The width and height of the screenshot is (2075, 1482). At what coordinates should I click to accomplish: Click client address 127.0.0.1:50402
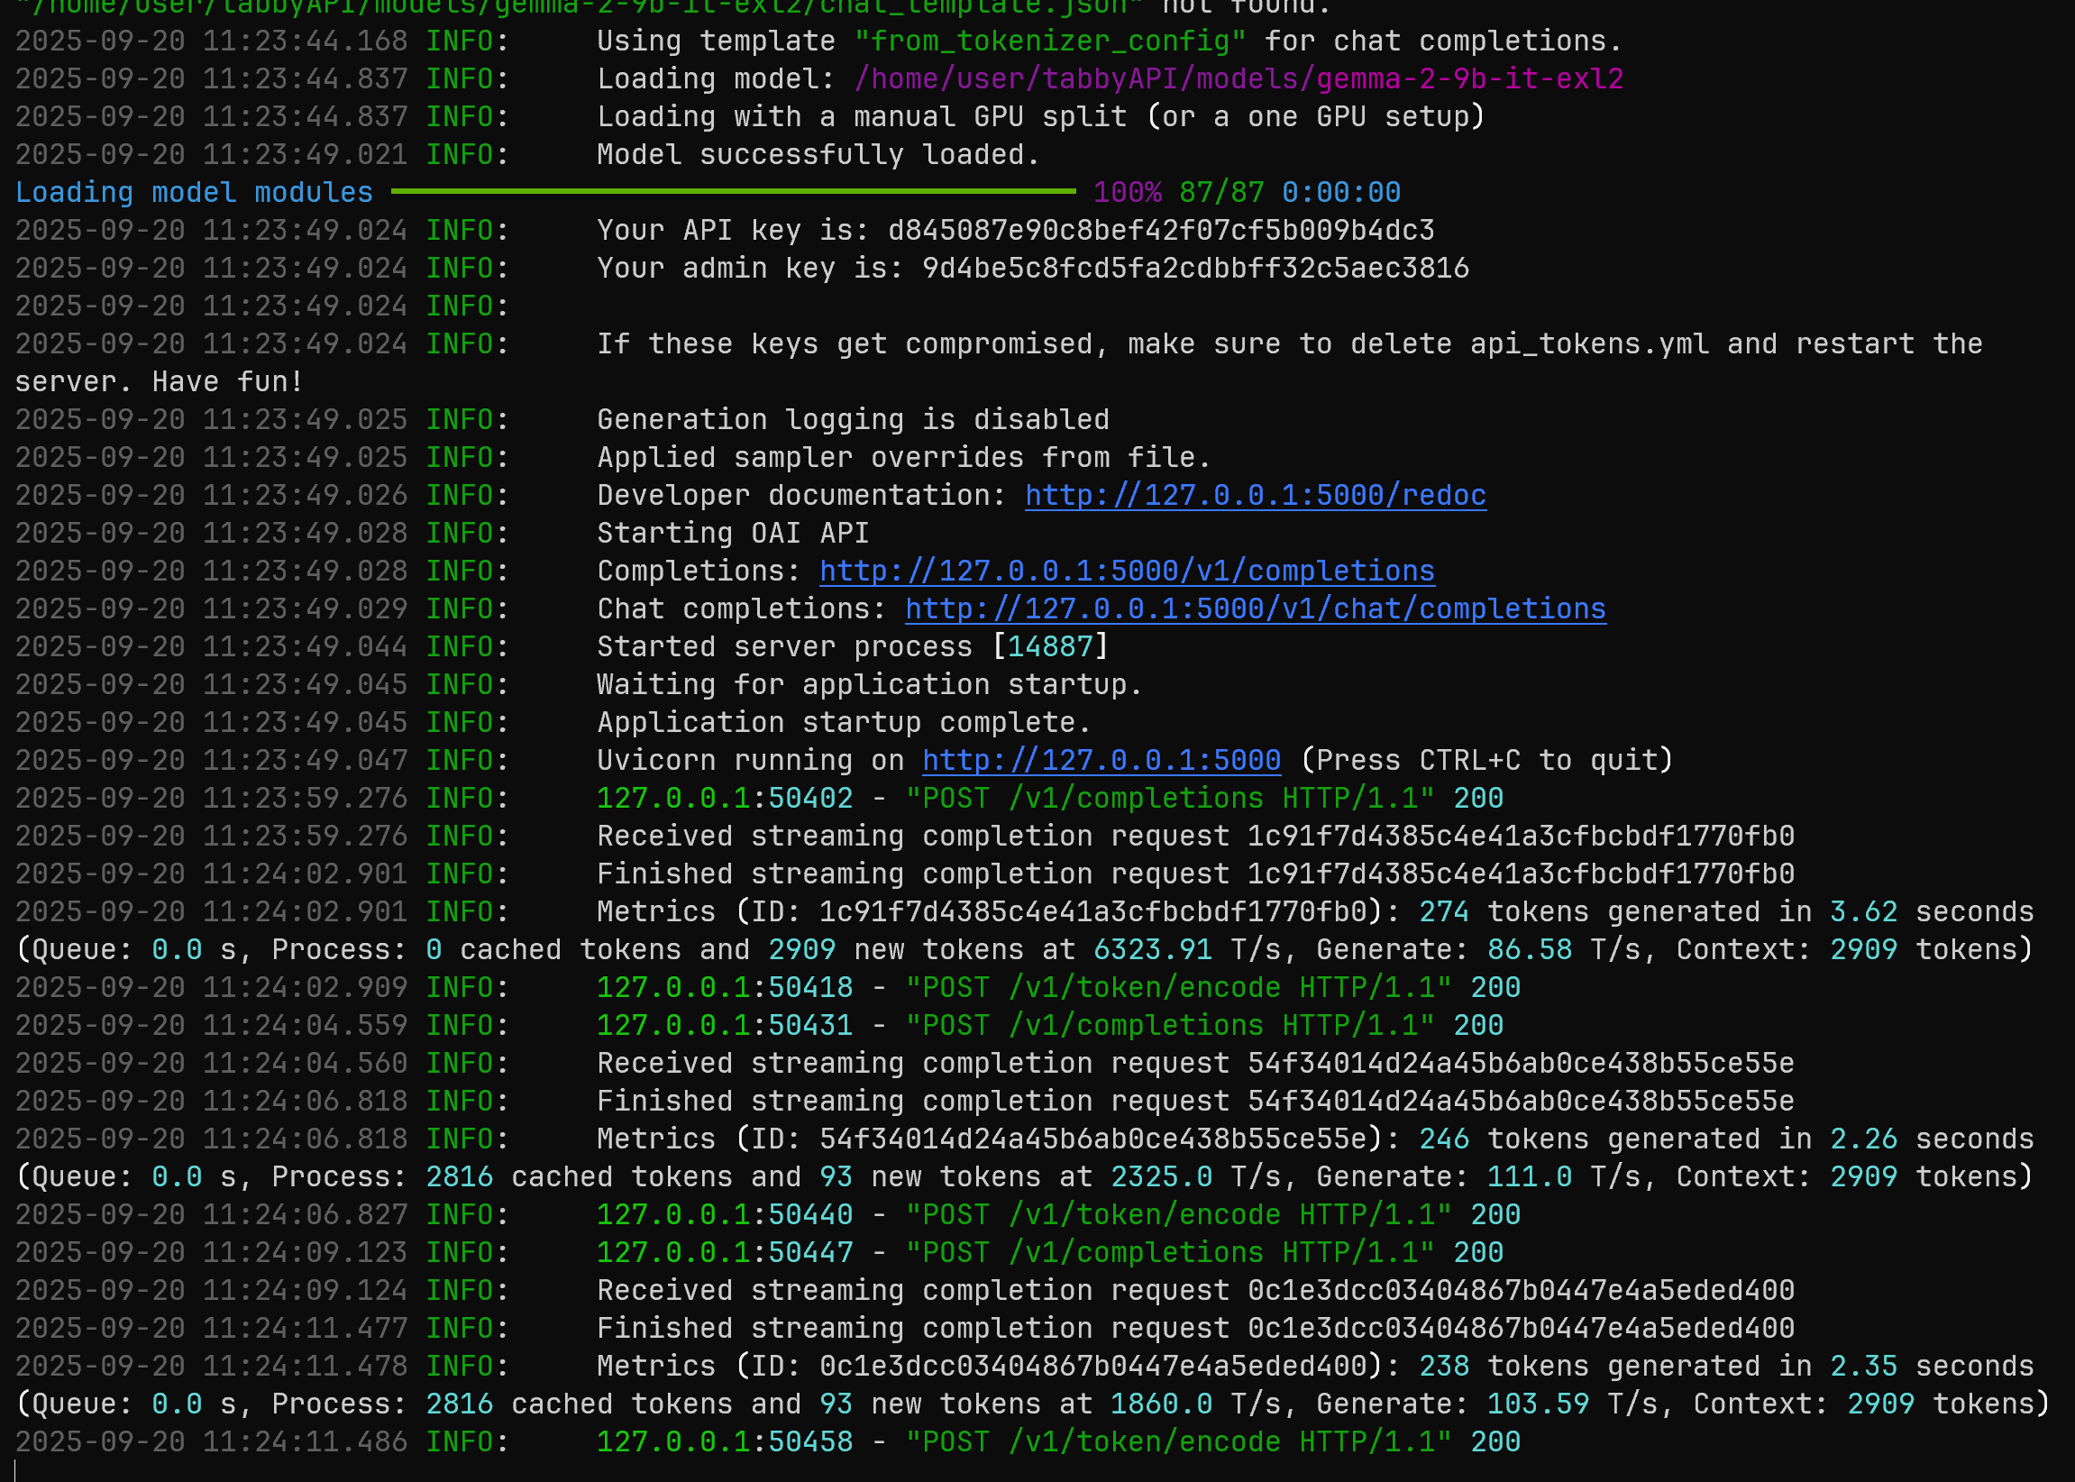[725, 800]
